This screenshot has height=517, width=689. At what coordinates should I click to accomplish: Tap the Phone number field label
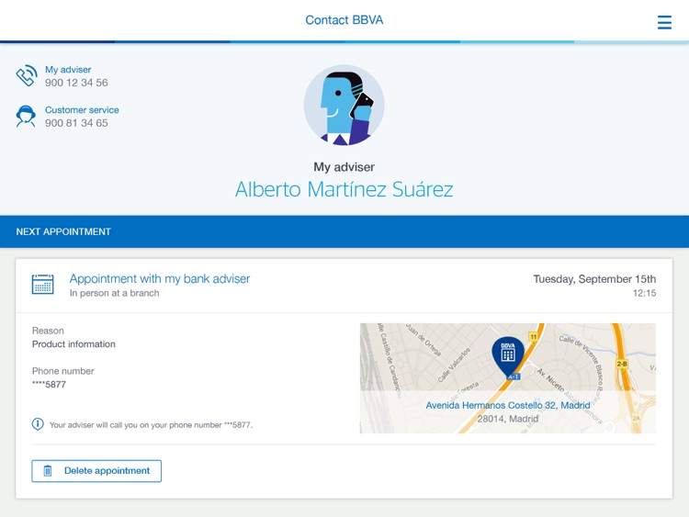(63, 371)
